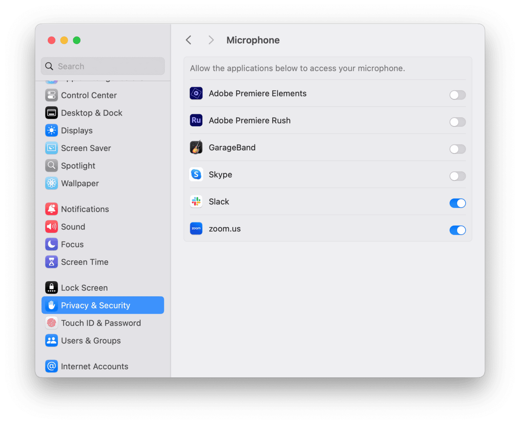
Task: Click the Sound speaker icon
Action: point(51,226)
